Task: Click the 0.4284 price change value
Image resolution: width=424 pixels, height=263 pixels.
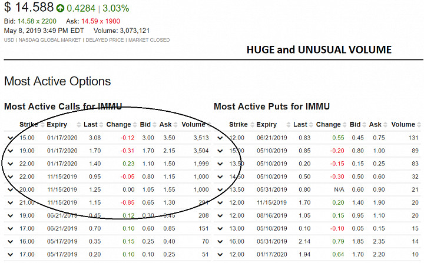Action: (x=81, y=8)
